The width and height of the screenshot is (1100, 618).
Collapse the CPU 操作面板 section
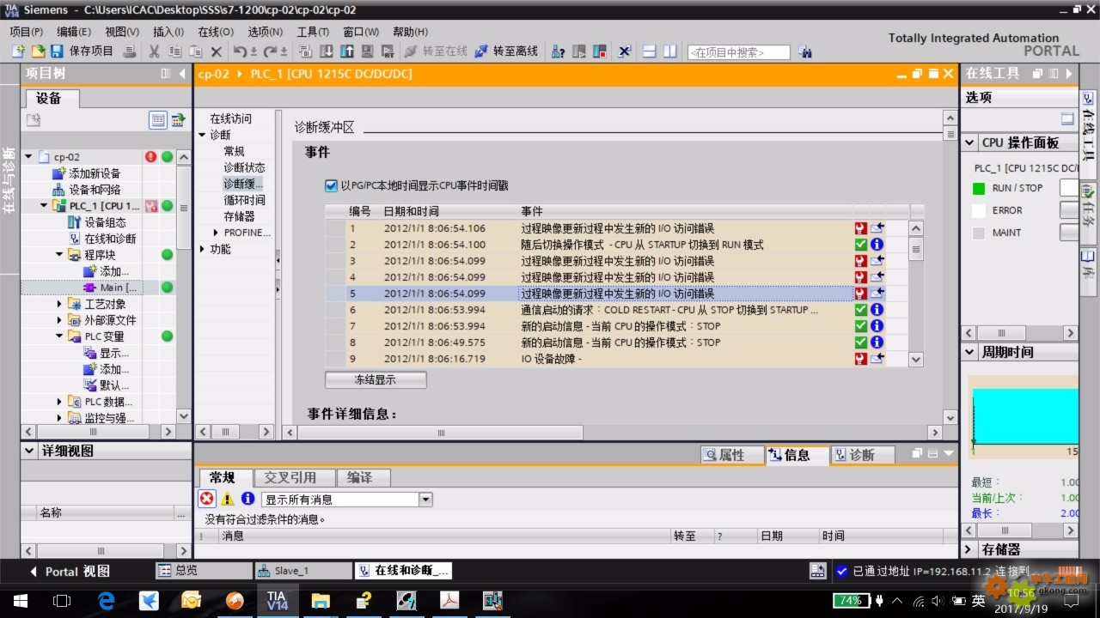point(970,143)
